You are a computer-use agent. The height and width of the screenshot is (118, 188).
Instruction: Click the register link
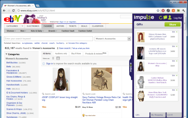pyautogui.click(x=72, y=22)
